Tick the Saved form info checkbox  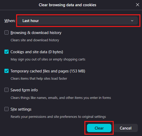point(6,90)
